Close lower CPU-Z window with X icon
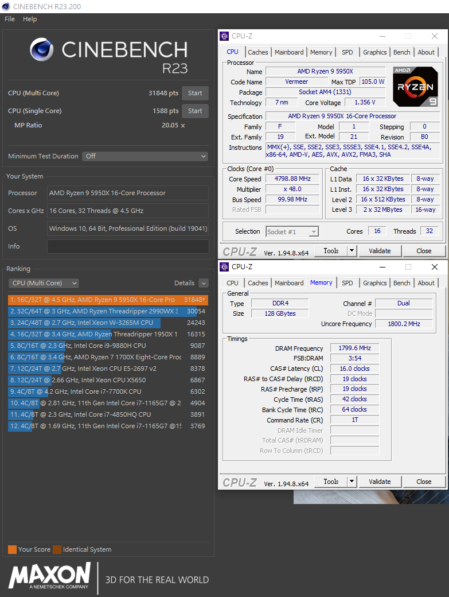 [435, 267]
